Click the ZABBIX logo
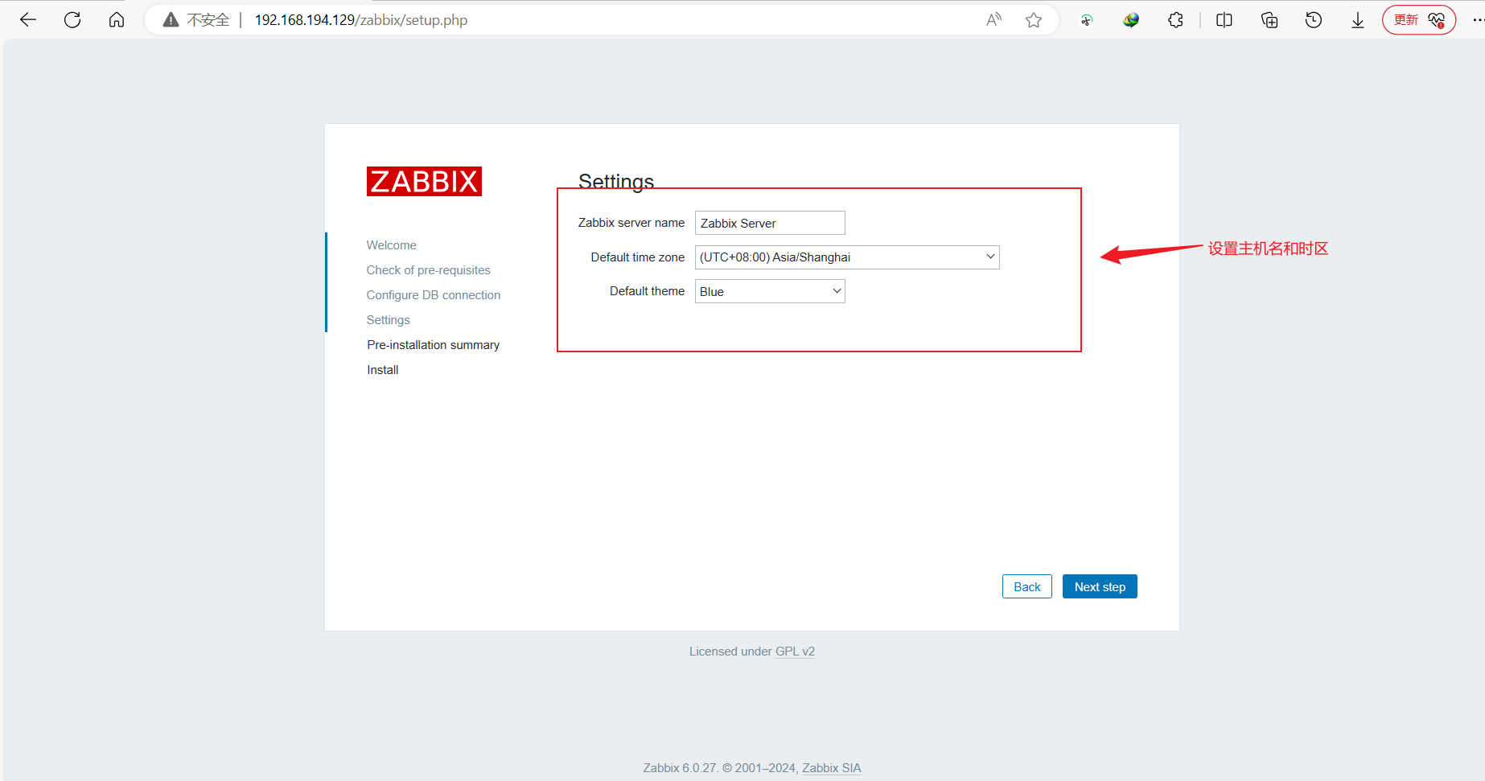 pos(424,182)
